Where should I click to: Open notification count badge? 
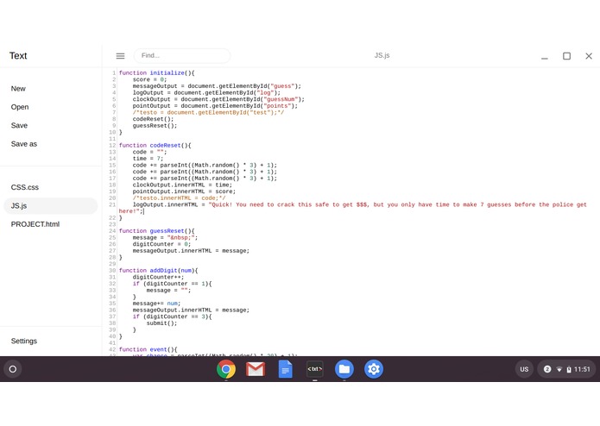(x=547, y=369)
